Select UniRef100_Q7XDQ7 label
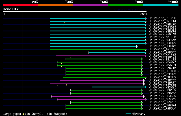181x116 pixels. coord(162,62)
